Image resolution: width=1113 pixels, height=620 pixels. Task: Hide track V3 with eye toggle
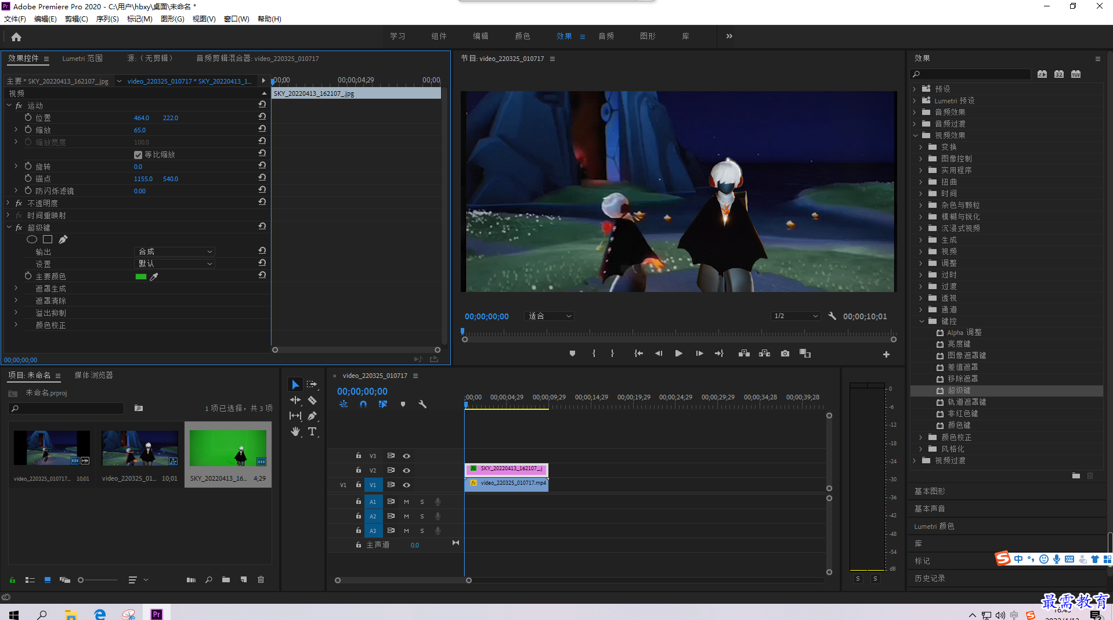coord(407,456)
